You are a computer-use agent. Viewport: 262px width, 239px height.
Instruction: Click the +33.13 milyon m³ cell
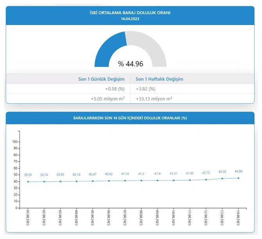point(154,99)
